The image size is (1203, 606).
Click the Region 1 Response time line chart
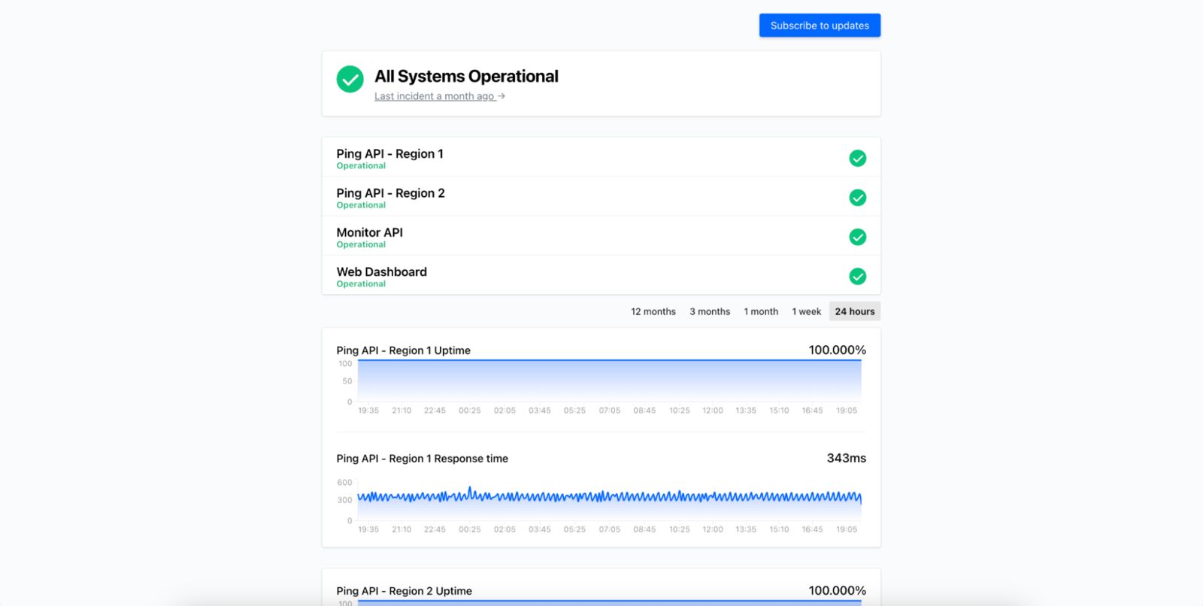(x=609, y=501)
